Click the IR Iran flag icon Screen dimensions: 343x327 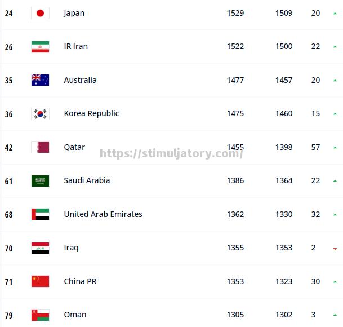coord(40,47)
